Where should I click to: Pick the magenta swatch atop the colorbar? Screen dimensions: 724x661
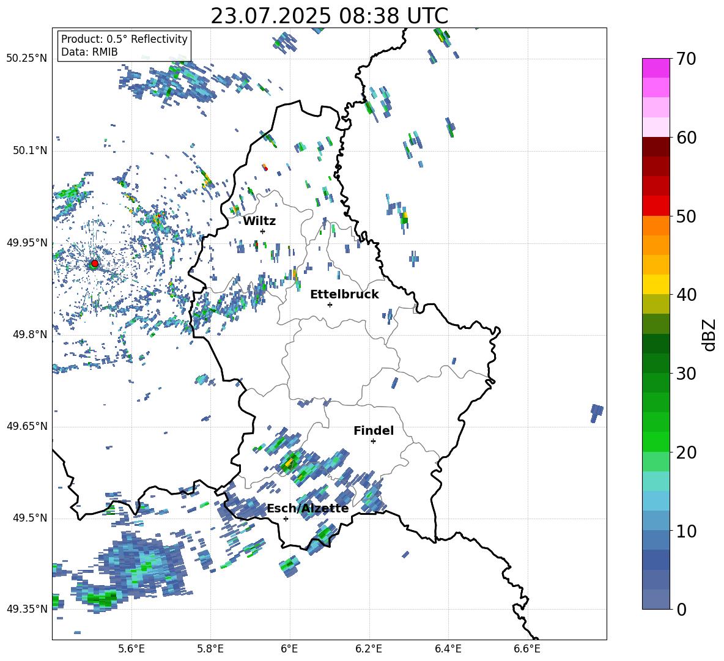[x=656, y=68]
